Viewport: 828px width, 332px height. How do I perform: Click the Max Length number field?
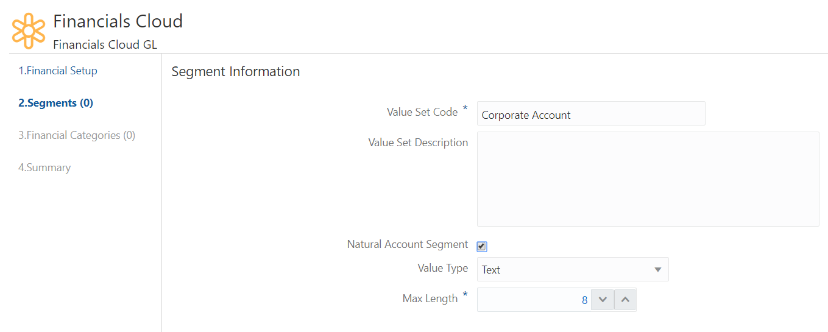533,300
